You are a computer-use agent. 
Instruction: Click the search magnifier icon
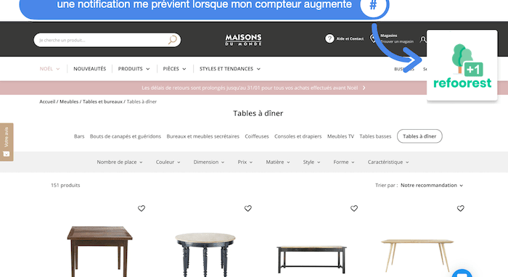173,40
